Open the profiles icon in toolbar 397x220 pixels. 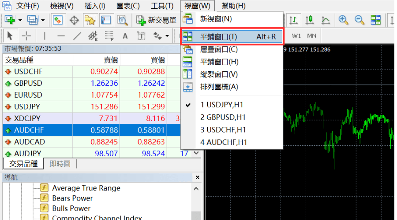[33, 20]
